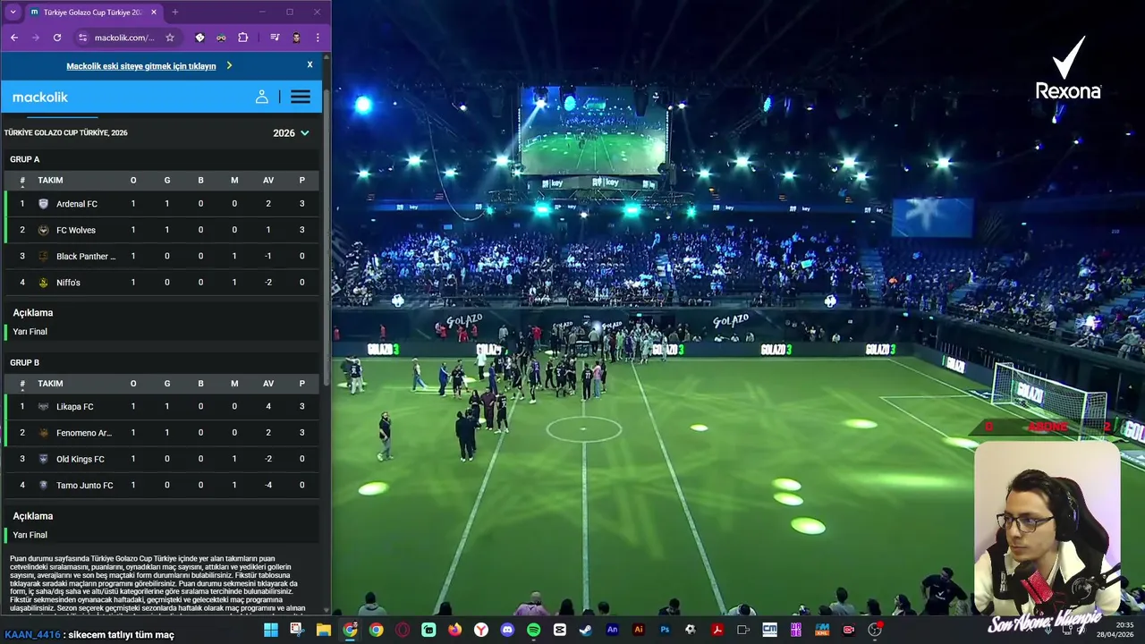
Task: Click the Grup A heading
Action: click(x=25, y=159)
